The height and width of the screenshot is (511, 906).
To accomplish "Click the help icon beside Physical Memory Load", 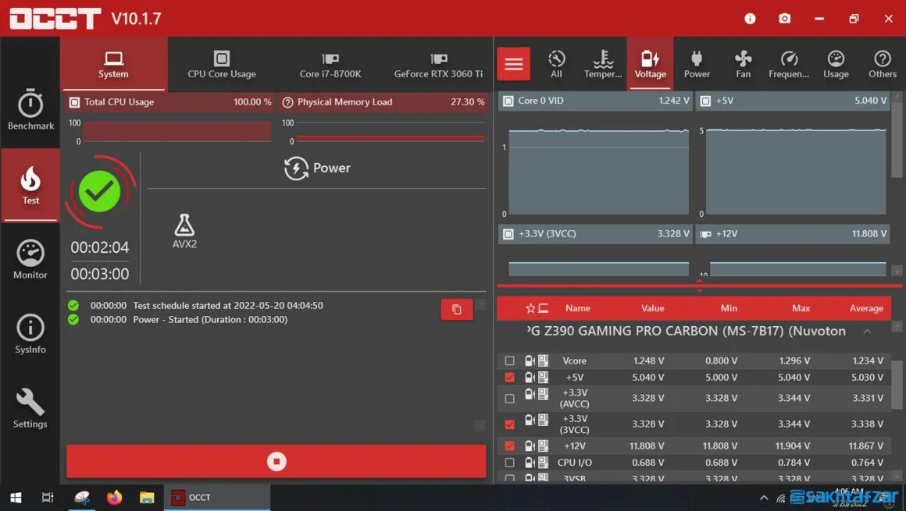I will 287,102.
